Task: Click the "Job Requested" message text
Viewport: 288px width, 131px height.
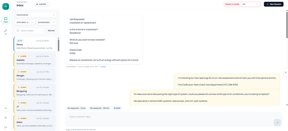Action: click(77, 19)
